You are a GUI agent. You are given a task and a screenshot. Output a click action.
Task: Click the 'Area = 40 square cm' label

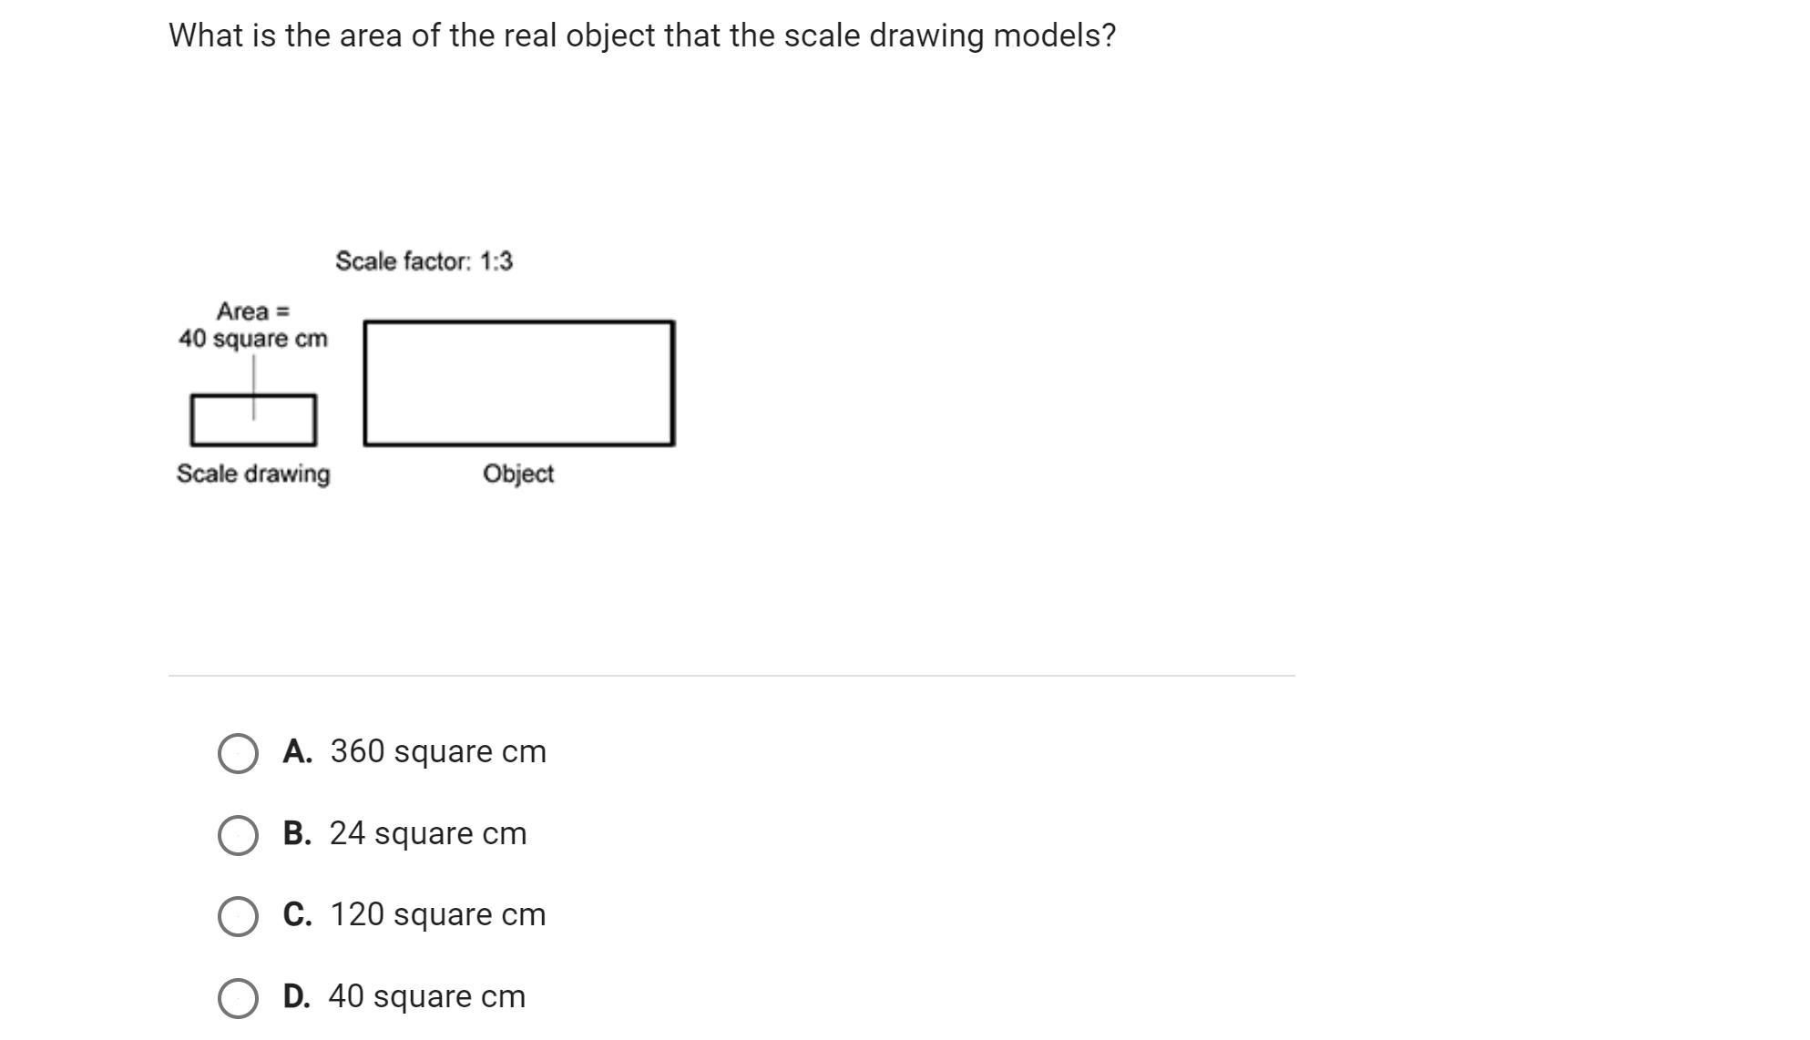253,325
